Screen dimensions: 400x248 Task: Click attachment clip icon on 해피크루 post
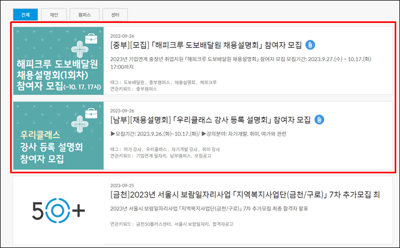tap(310, 45)
